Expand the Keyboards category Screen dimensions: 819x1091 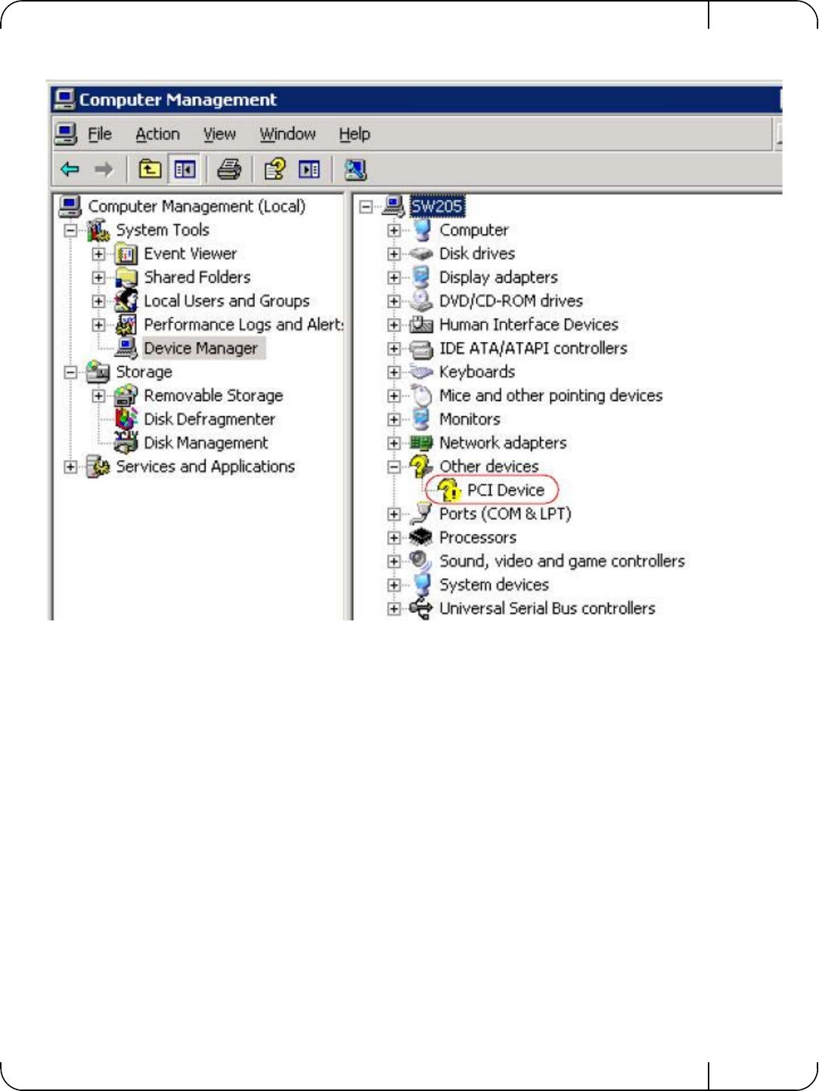(x=394, y=372)
